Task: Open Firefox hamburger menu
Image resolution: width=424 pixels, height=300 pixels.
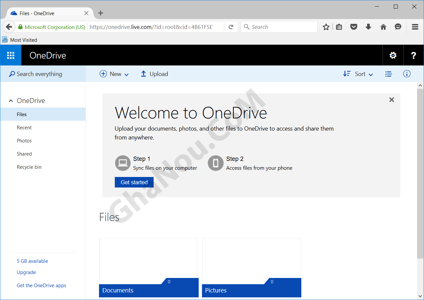Action: pyautogui.click(x=415, y=27)
